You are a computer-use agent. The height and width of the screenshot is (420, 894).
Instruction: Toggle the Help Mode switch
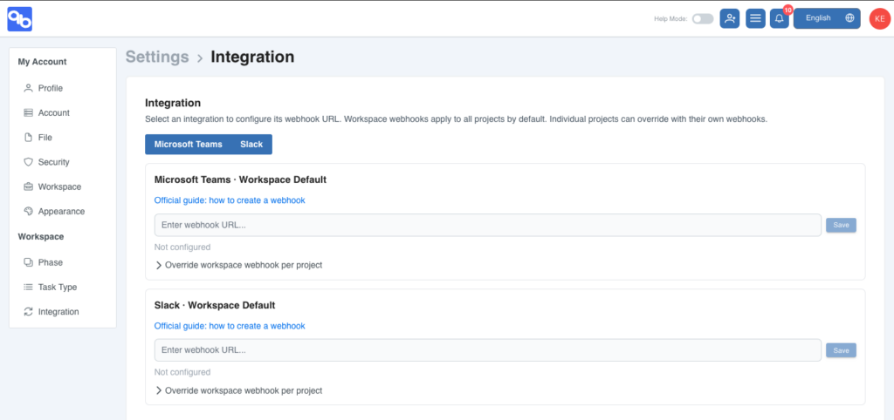tap(703, 19)
